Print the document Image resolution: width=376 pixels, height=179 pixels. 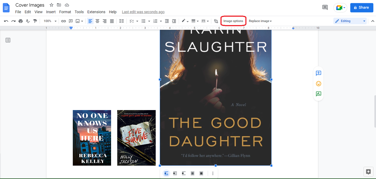(21, 21)
